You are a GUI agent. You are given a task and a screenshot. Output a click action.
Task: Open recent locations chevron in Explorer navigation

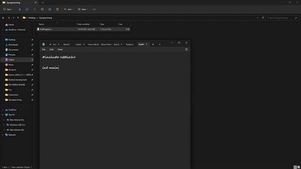coord(14,18)
